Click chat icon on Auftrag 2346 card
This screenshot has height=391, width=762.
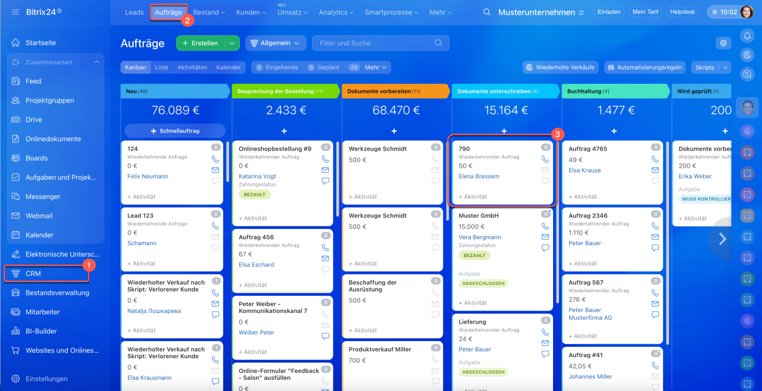point(655,248)
